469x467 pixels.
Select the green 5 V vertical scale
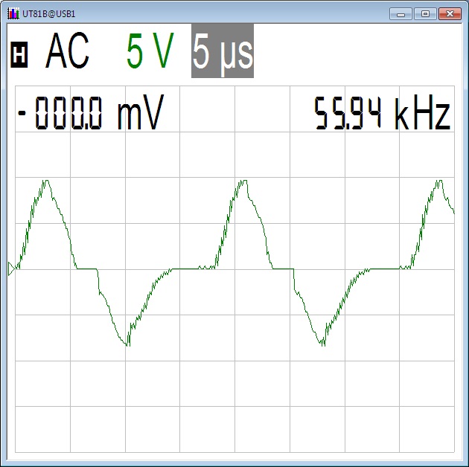(x=150, y=52)
